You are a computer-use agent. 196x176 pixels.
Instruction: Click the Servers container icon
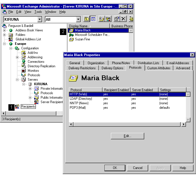point(24,80)
